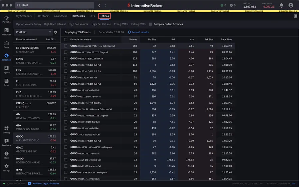Screen dimensions: 299x187
Task: Open the Rising IV30's screener
Action: [x=121, y=24]
